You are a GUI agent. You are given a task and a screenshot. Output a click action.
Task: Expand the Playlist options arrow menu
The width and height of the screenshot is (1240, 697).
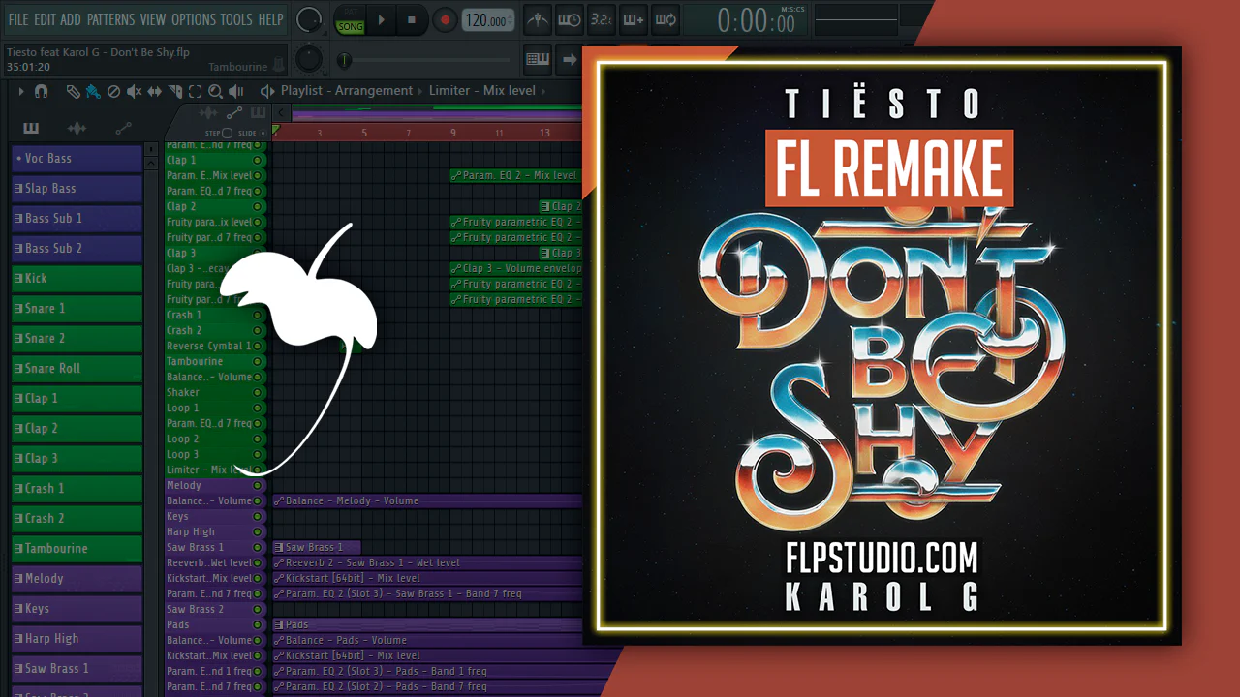click(x=20, y=91)
